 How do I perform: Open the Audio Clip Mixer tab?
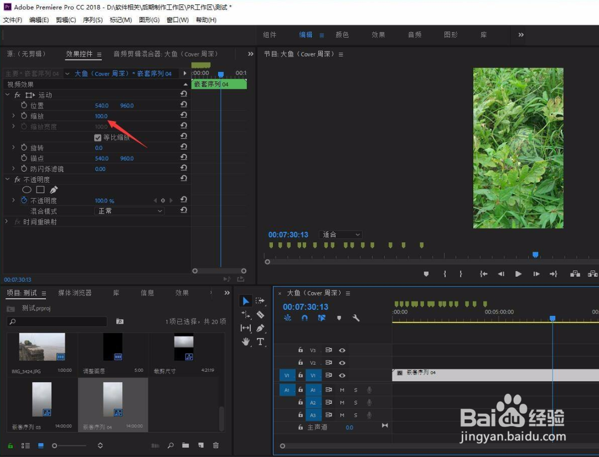point(166,54)
